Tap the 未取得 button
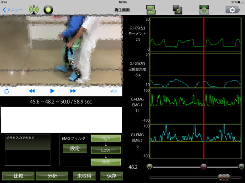This screenshot has height=183, width=245. (84, 176)
